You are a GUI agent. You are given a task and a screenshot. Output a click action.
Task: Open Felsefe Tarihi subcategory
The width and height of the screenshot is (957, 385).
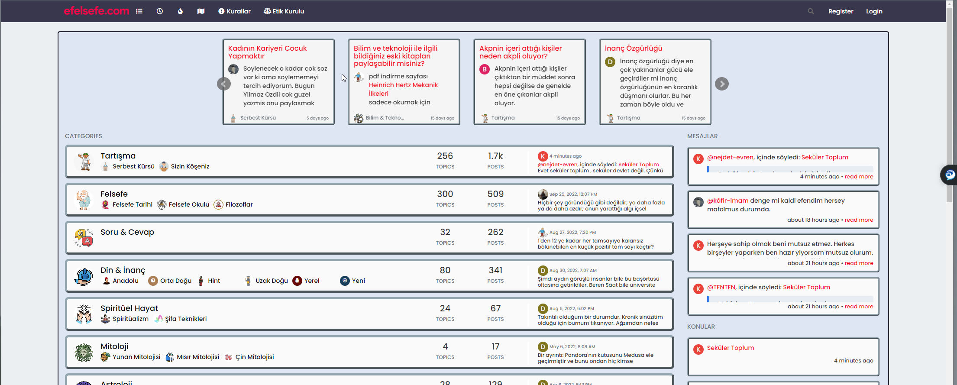click(133, 204)
